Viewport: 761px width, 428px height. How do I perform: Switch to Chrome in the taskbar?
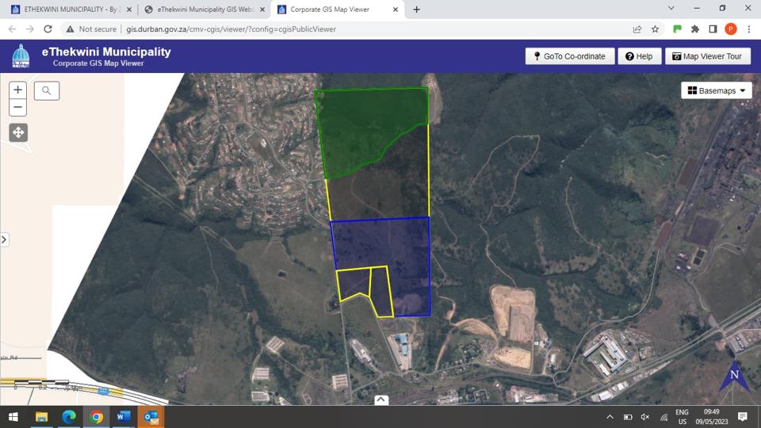click(96, 417)
